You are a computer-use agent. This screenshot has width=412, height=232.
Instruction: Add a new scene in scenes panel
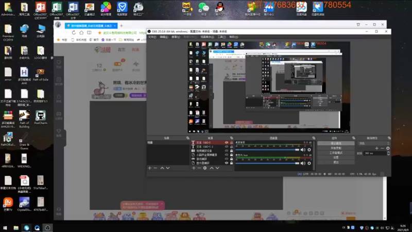tap(150, 168)
